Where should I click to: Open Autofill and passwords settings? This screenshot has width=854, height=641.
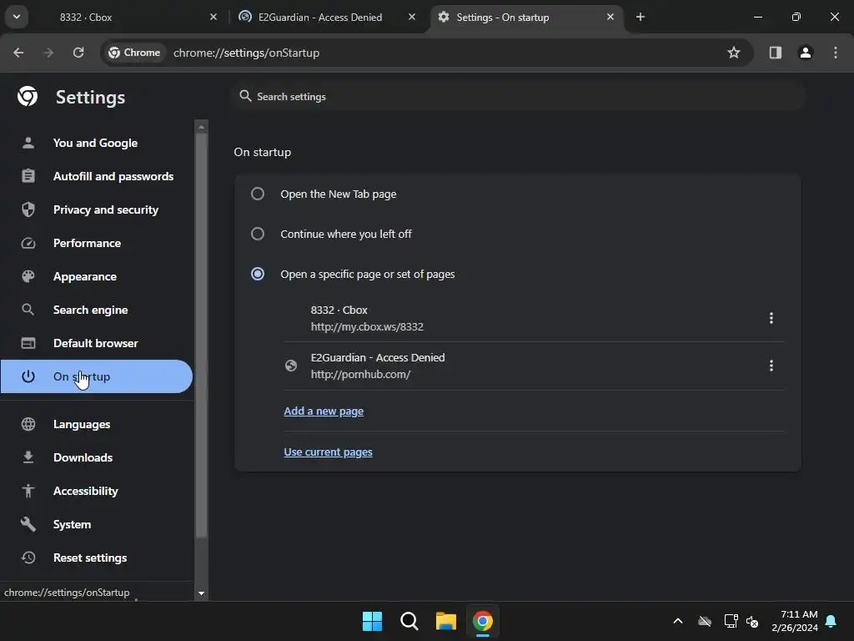click(97, 176)
